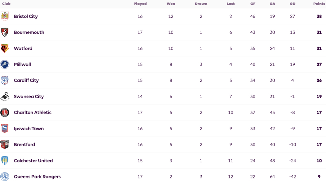Open the Charlton Athletic team link

coord(33,112)
